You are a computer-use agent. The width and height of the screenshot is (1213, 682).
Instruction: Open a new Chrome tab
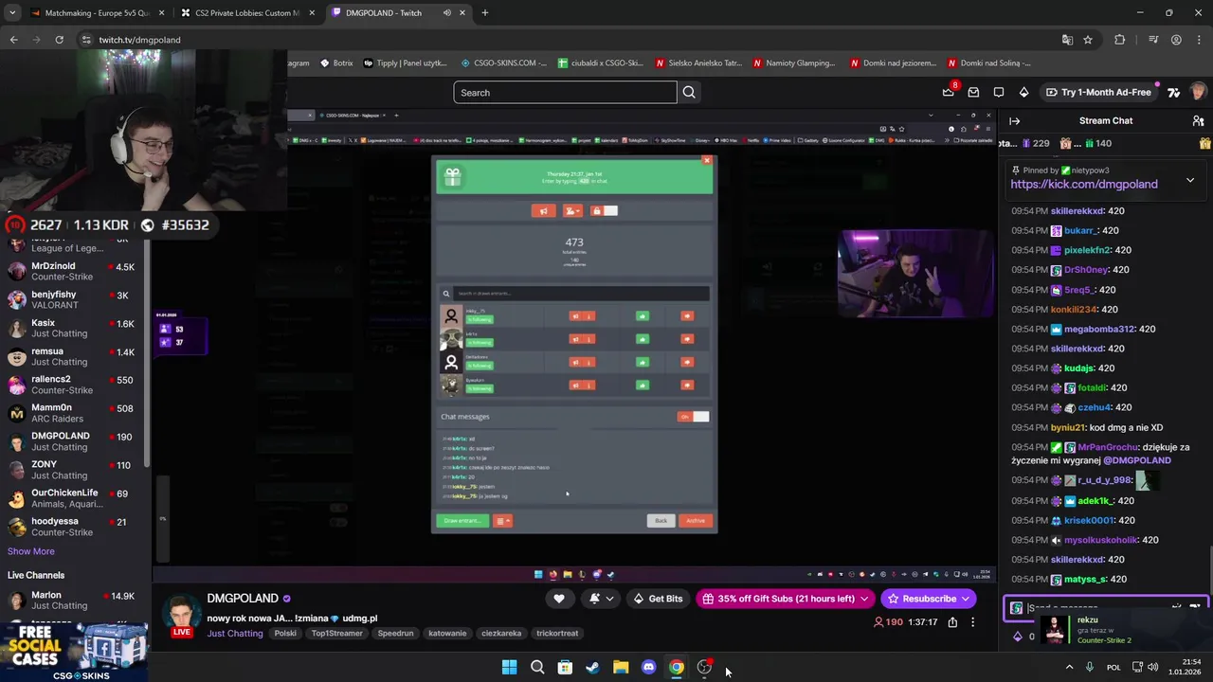coord(484,13)
